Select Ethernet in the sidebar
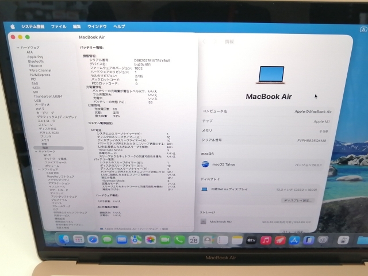Image resolution: width=368 pixels, height=276 pixels. [36, 66]
